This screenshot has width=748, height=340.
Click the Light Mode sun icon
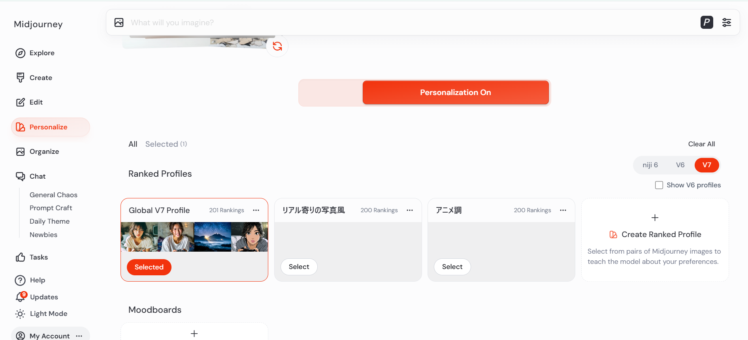pos(20,314)
